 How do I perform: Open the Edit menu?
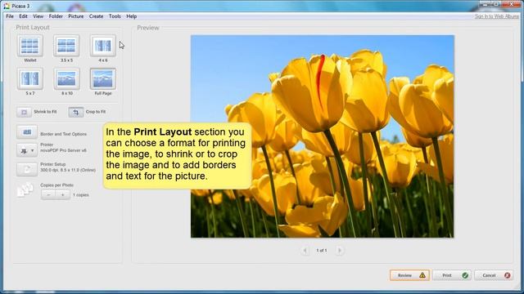pyautogui.click(x=23, y=16)
